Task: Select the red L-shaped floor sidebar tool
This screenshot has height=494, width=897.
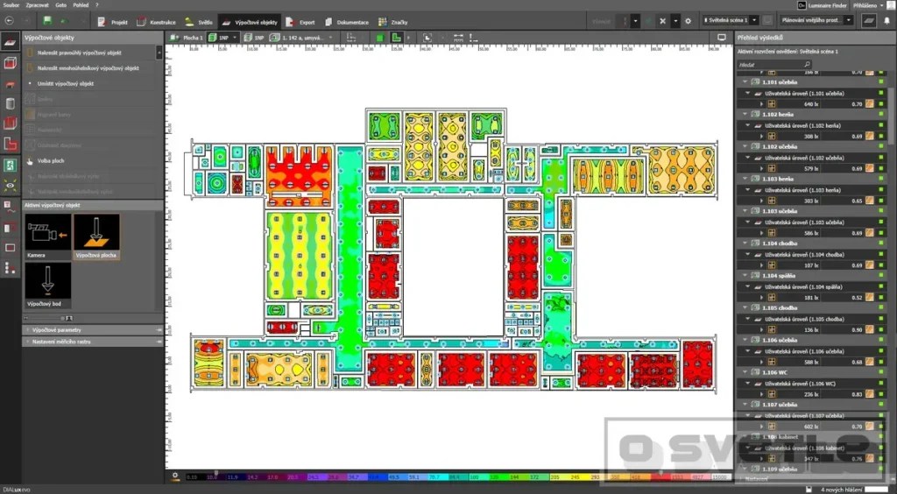Action: click(10, 144)
